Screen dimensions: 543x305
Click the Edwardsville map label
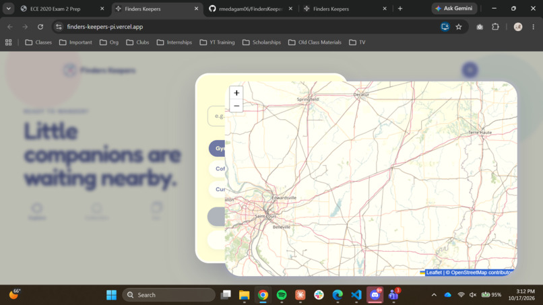pos(284,198)
